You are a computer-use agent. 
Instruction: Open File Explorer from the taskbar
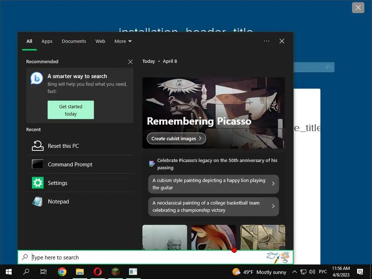(x=80, y=272)
